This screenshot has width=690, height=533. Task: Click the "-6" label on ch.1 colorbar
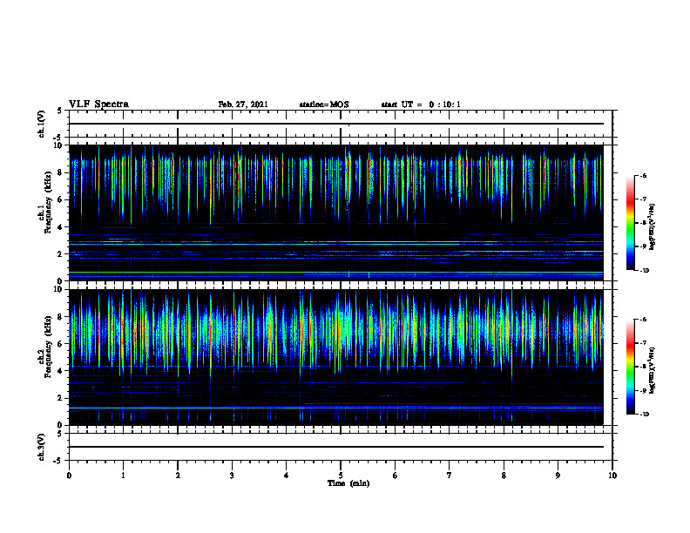pos(643,176)
